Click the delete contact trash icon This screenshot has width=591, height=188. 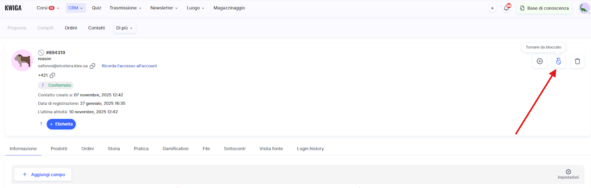577,61
